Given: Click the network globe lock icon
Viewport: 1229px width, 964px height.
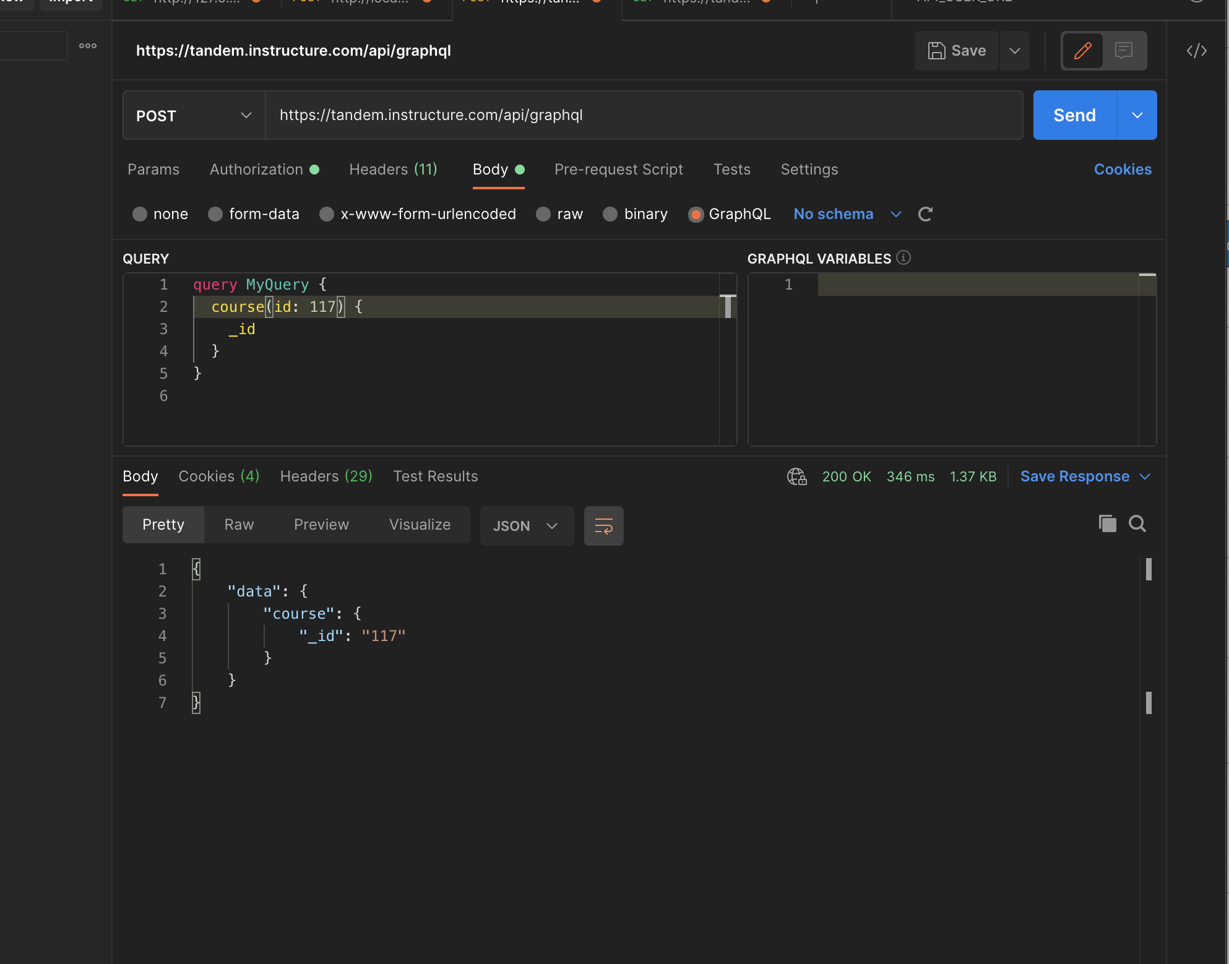Looking at the screenshot, I should pyautogui.click(x=796, y=476).
